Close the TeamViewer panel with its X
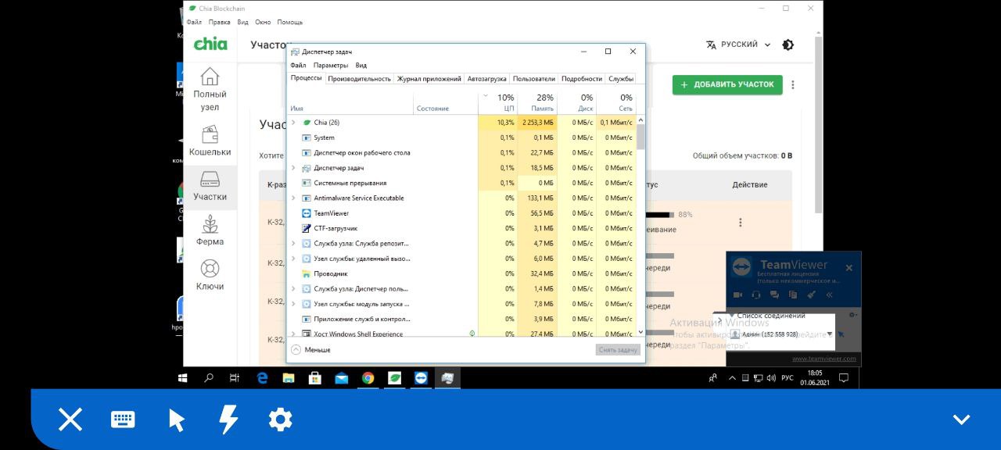Image resolution: width=1001 pixels, height=450 pixels. point(849,268)
